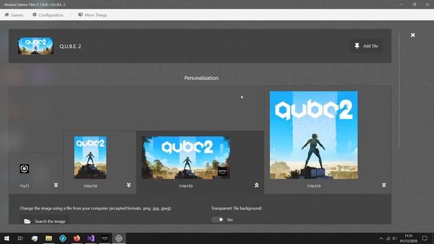Image resolution: width=434 pixels, height=244 pixels.
Task: Select the 310x150 wide tile preview
Action: click(186, 157)
